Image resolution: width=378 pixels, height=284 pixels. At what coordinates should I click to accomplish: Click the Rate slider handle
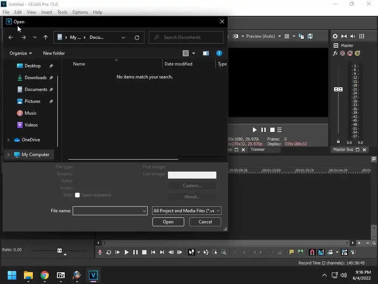point(59,250)
